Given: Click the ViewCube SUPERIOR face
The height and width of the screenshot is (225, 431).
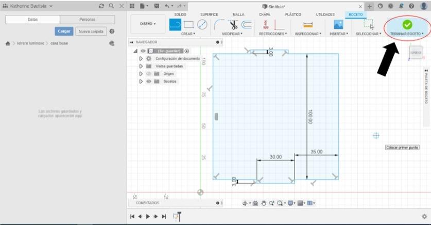Looking at the screenshot, I should point(416,53).
